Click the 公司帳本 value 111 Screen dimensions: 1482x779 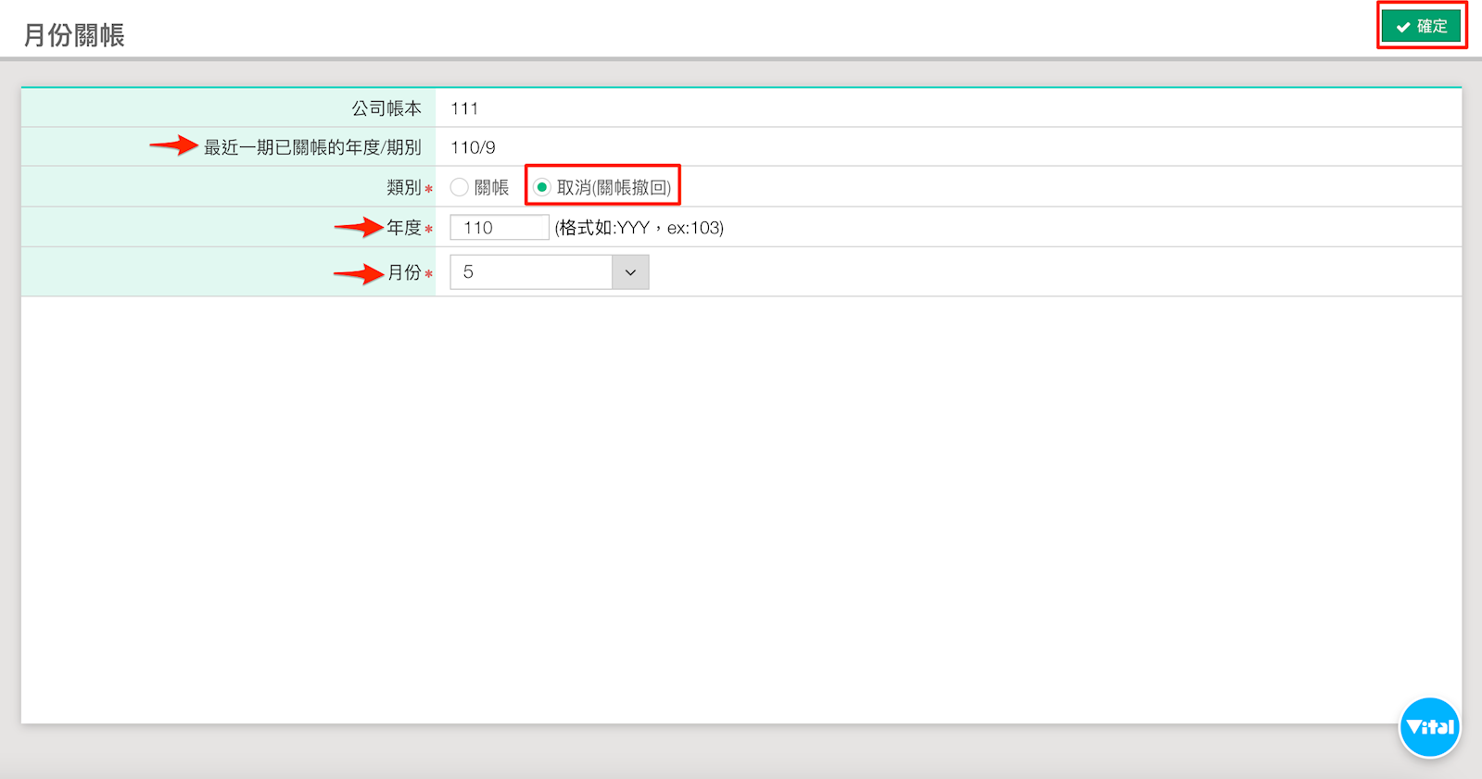pyautogui.click(x=464, y=108)
